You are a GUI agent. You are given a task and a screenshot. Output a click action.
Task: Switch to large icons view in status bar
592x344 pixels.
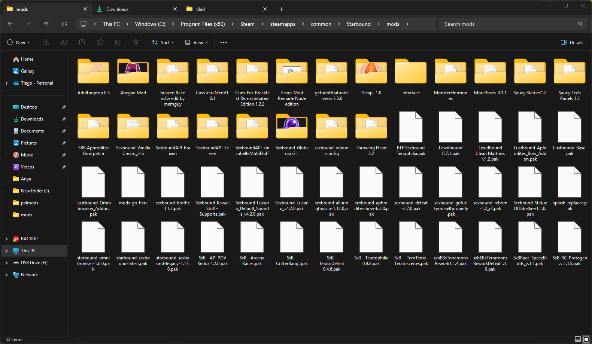(586, 339)
